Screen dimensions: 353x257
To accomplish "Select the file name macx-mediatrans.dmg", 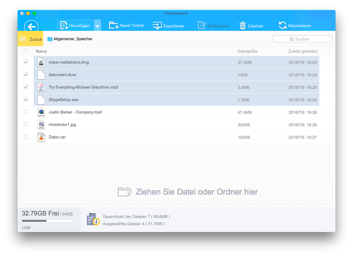I will [69, 62].
